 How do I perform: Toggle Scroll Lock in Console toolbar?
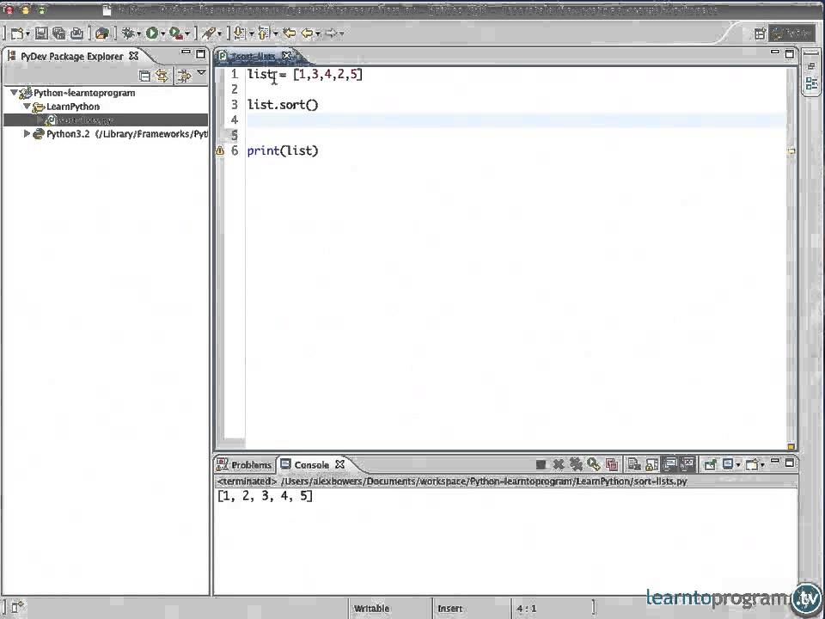click(652, 464)
